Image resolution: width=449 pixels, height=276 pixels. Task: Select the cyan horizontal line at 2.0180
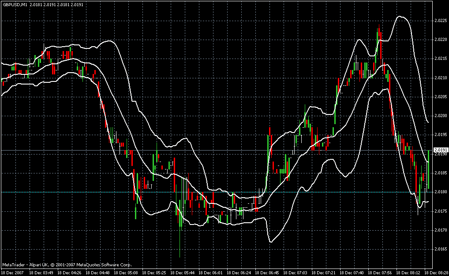216,192
